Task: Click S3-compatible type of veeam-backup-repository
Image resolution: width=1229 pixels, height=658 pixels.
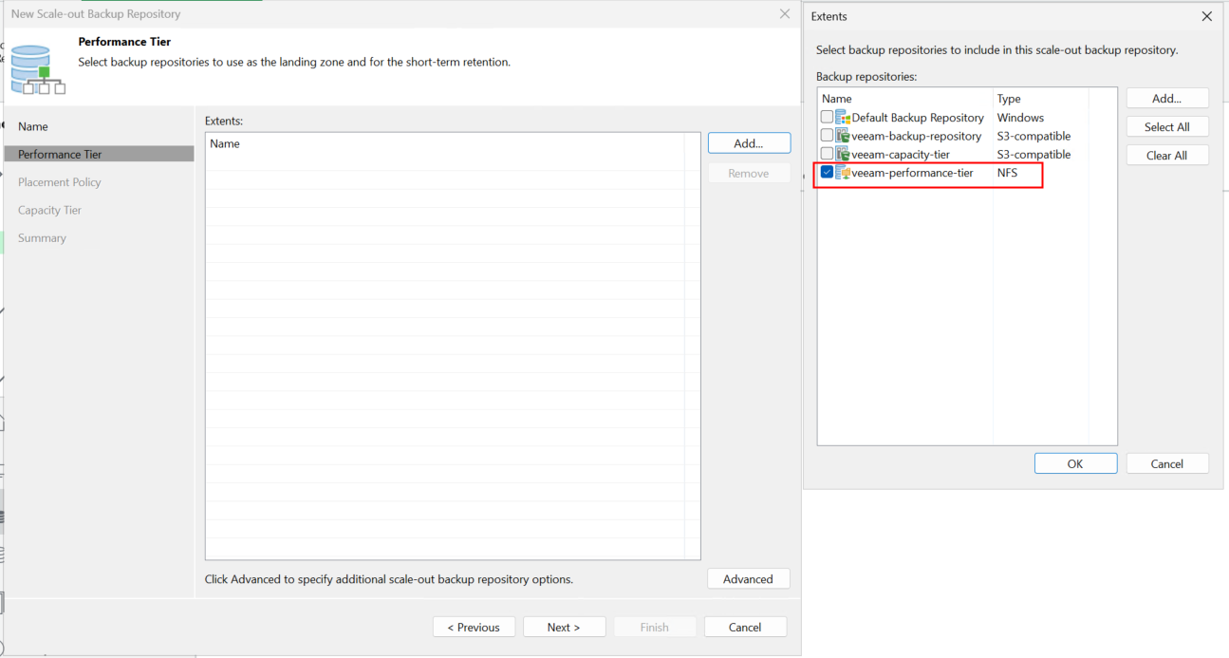Action: coord(1033,136)
